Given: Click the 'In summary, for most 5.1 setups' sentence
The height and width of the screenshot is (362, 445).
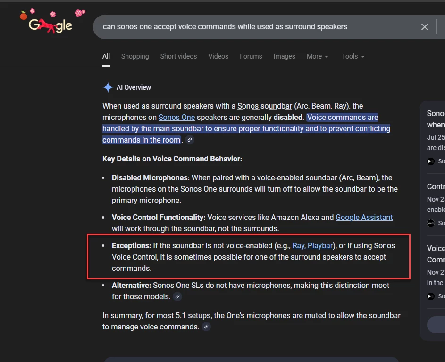Looking at the screenshot, I should pyautogui.click(x=251, y=321).
